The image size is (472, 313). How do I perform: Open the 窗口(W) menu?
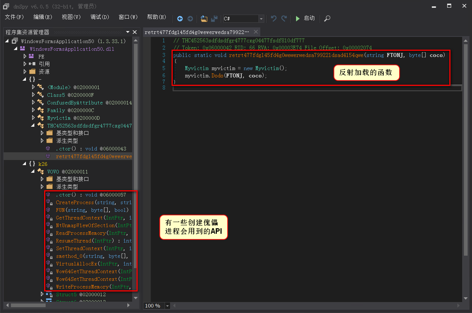(128, 17)
